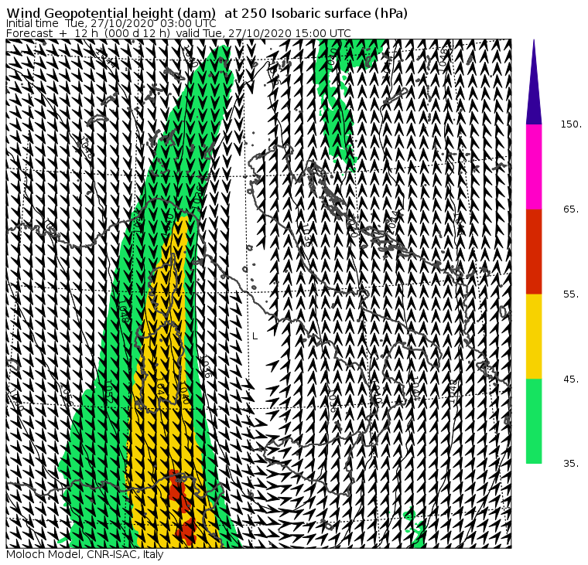Click the magenta 65-150 legend color band
The height and width of the screenshot is (565, 588).
tap(534, 167)
